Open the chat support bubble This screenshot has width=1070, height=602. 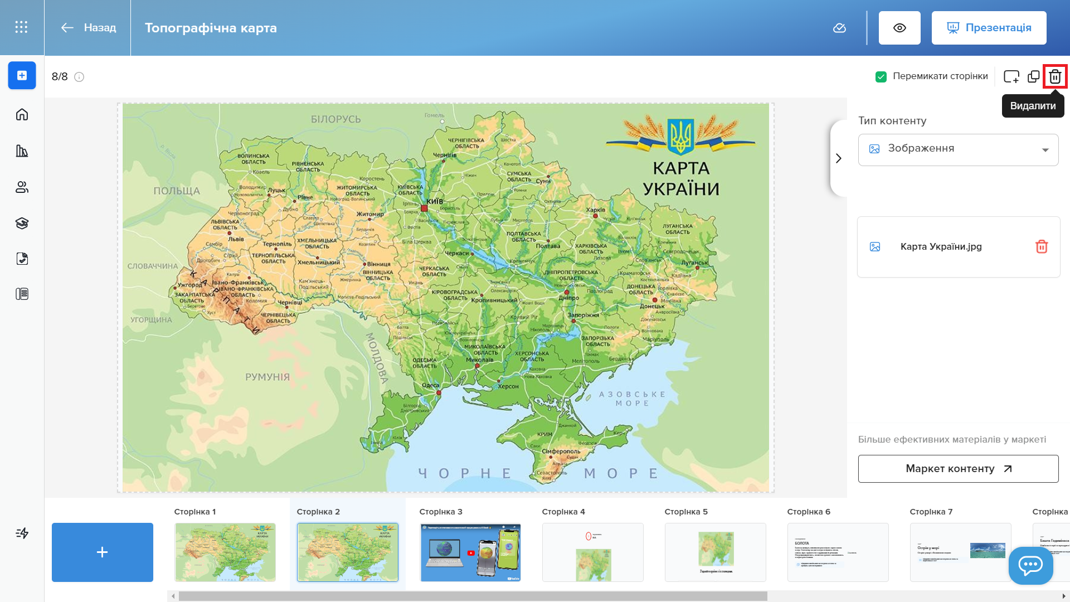click(1030, 565)
